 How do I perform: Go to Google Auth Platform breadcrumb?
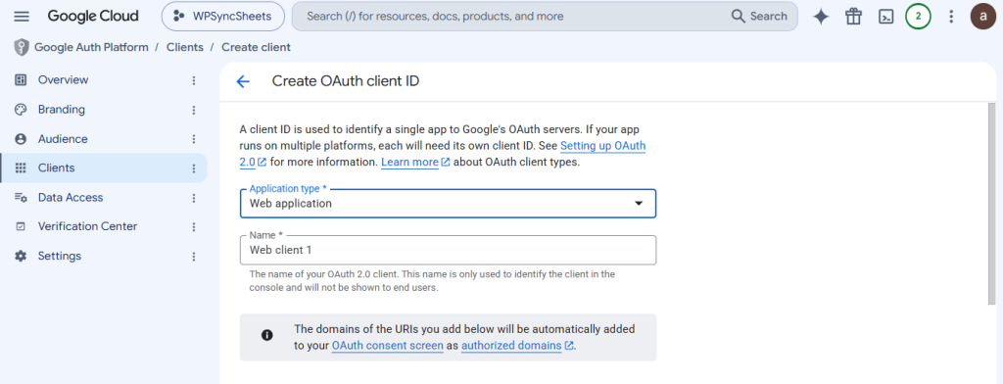(x=91, y=47)
